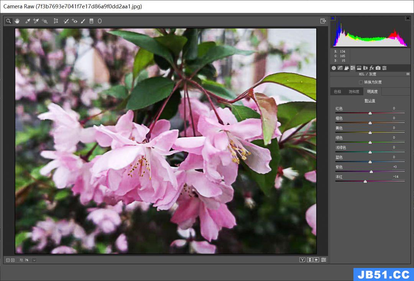Open the zoom level dropdown

click(34, 260)
